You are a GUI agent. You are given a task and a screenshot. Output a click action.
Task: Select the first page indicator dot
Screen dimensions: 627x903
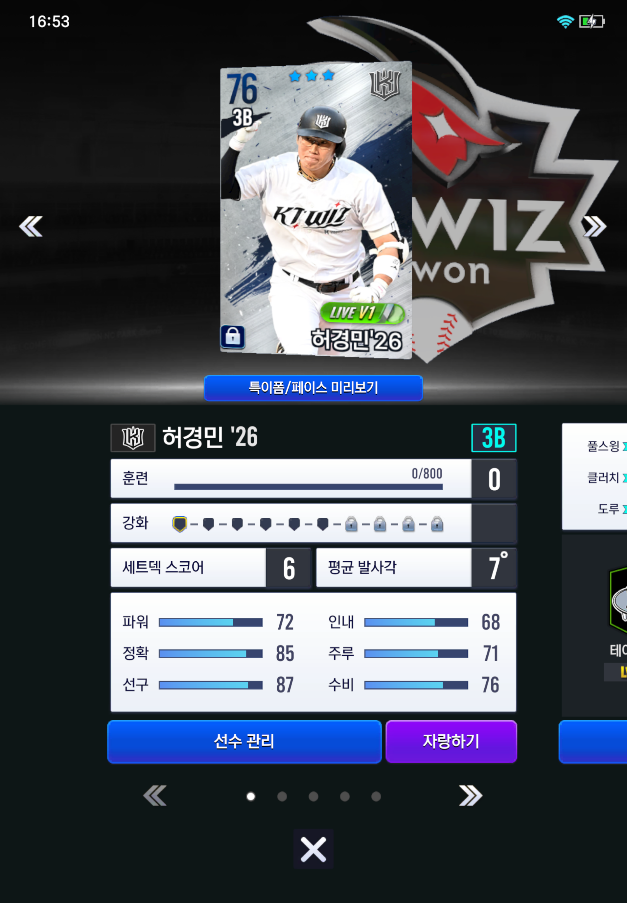251,796
